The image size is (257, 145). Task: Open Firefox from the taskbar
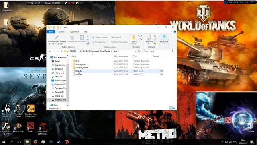pos(35,141)
